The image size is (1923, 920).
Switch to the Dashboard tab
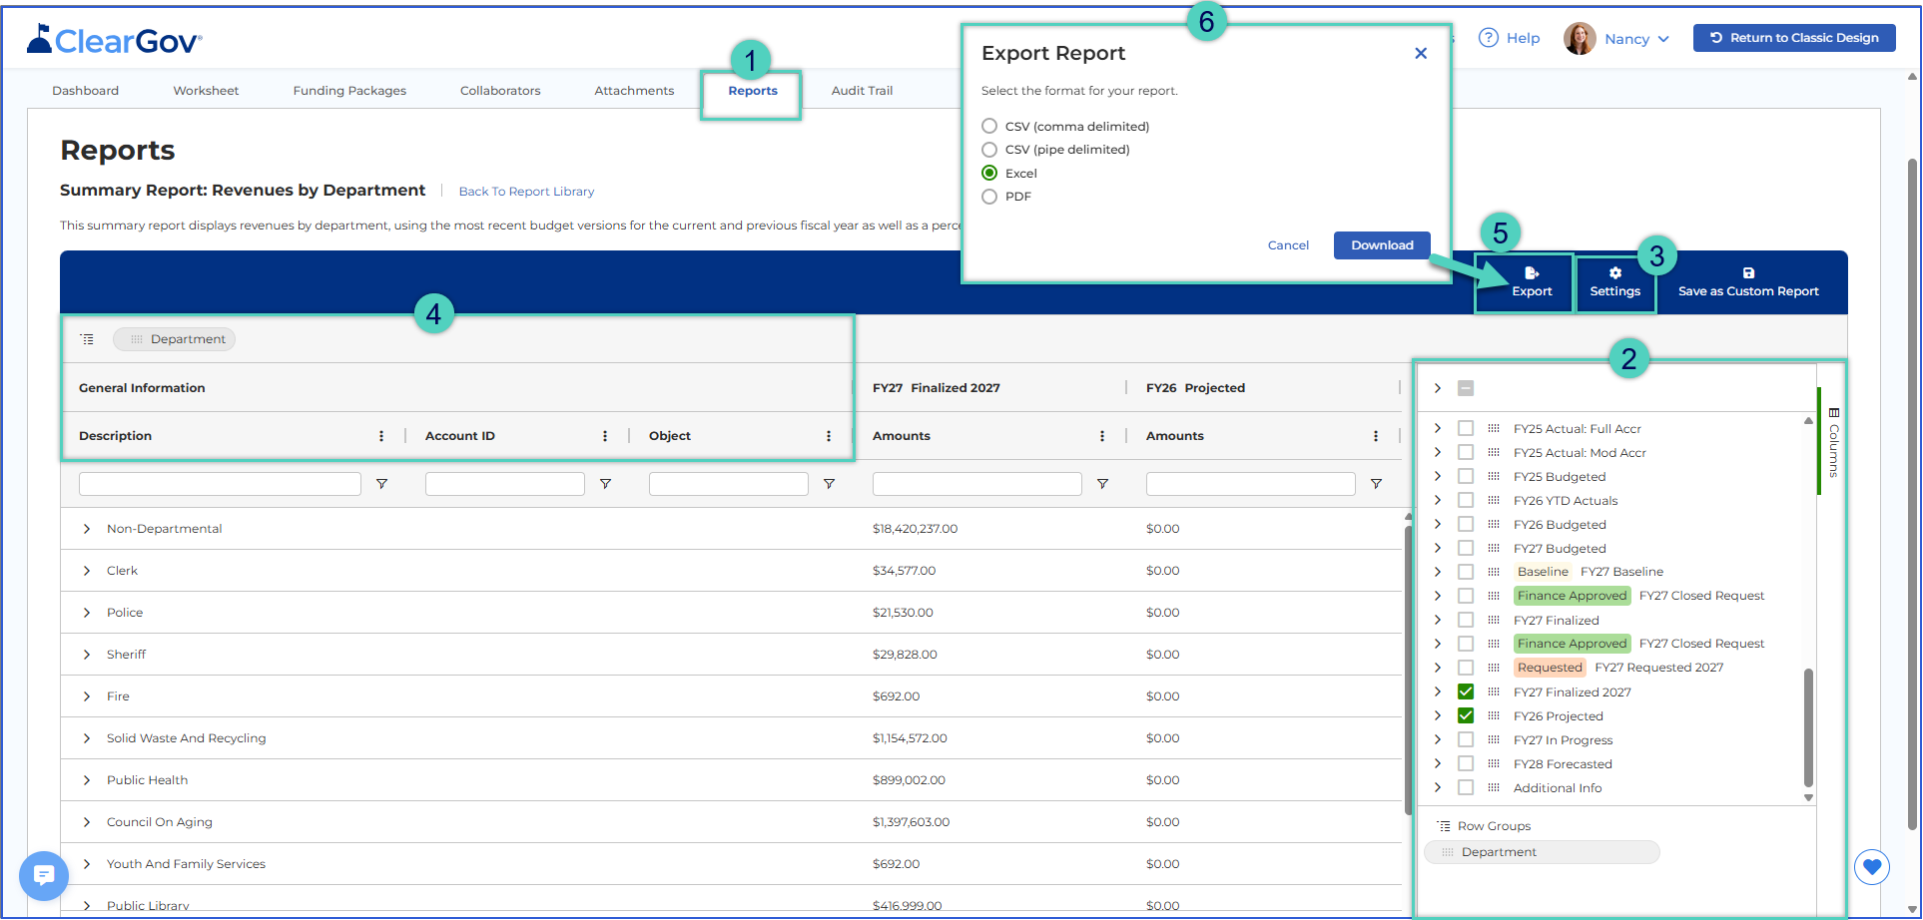tap(86, 91)
